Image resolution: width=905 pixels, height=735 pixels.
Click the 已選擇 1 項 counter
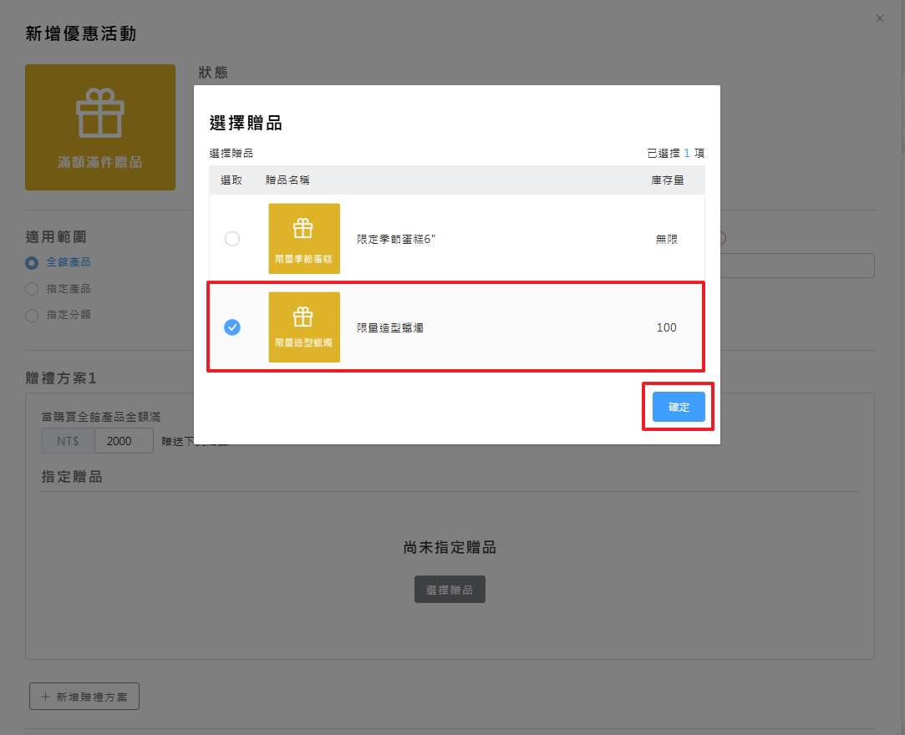coord(675,154)
